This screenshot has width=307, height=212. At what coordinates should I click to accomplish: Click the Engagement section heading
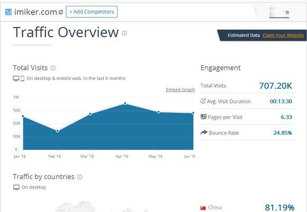[221, 68]
